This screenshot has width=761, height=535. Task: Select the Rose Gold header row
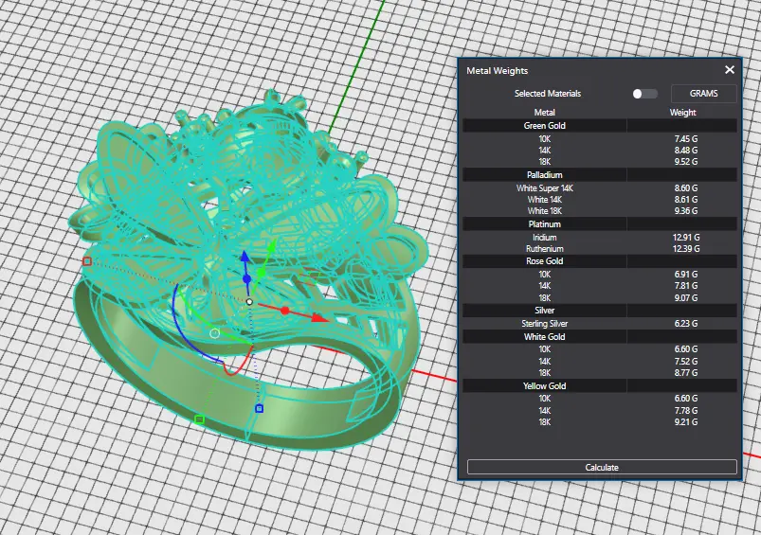click(x=600, y=261)
